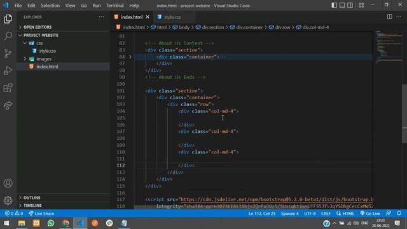Open Windows Start button
Image resolution: width=407 pixels, height=229 pixels.
coord(6,223)
